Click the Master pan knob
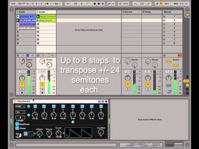Screen dimensions: 199x149 tap(168, 78)
